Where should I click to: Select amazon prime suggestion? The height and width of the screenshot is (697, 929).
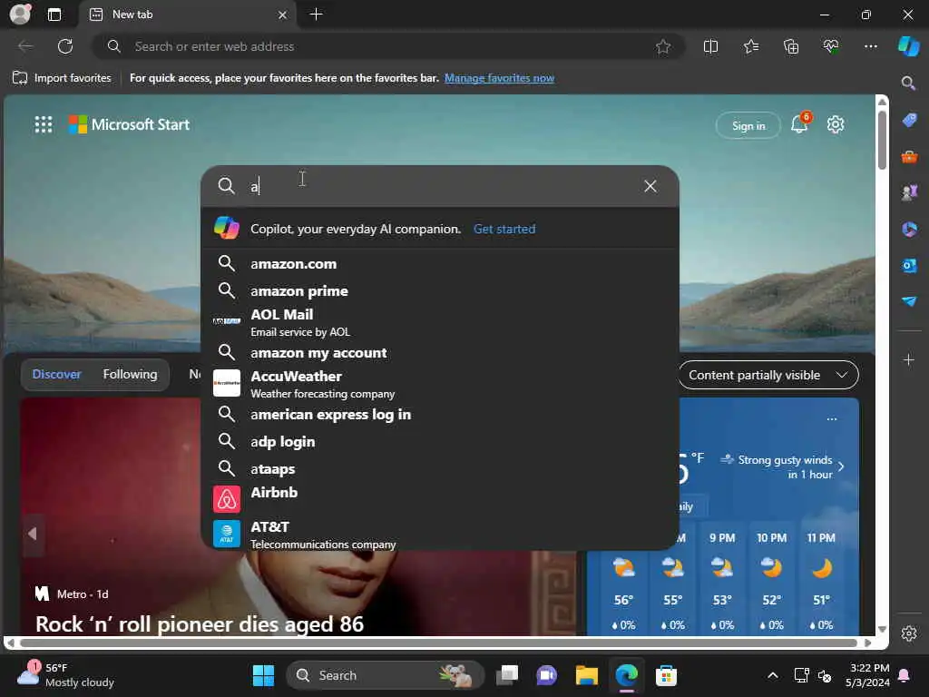pyautogui.click(x=440, y=291)
